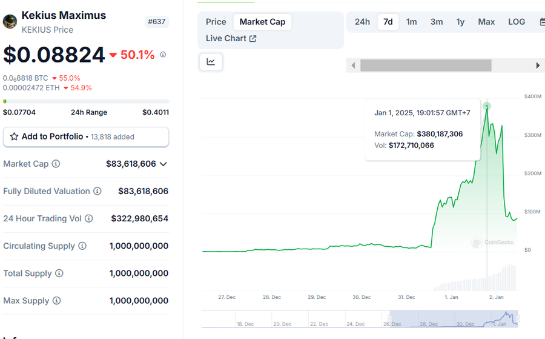Click the Total Supply info icon

click(59, 273)
